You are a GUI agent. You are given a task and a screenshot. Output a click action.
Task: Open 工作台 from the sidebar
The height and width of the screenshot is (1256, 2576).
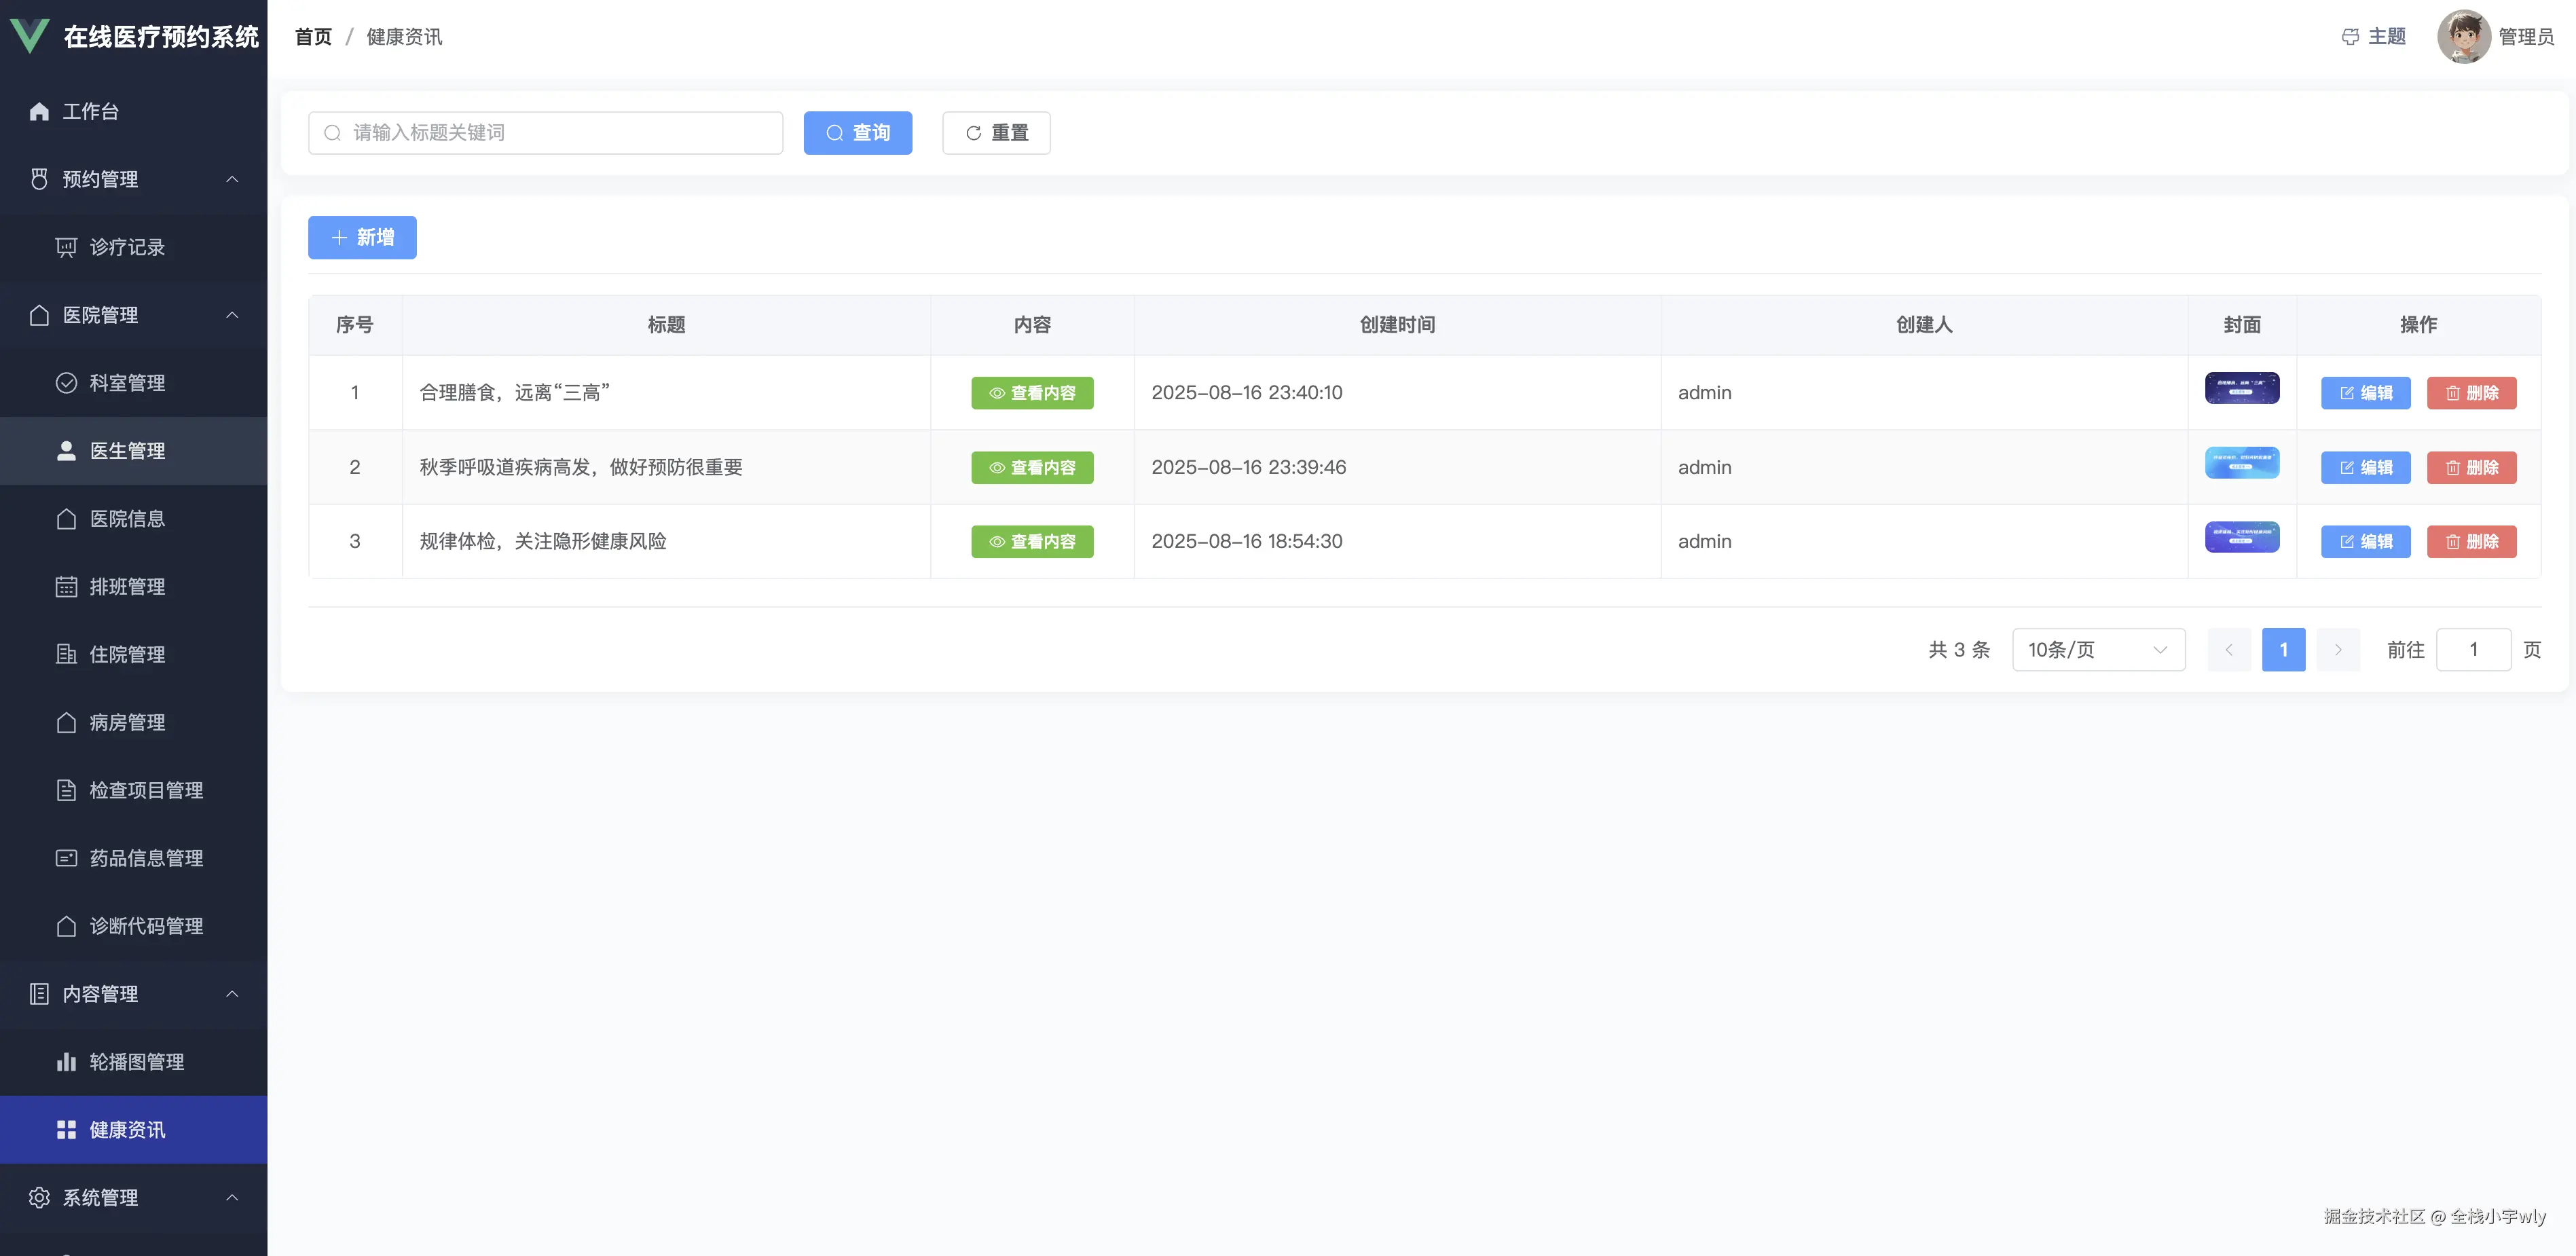(x=90, y=111)
